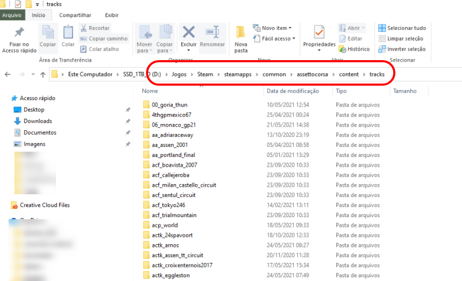Image resolution: width=462 pixels, height=281 pixels.
Task: Switch to the Exibir ribbon tab
Action: pos(112,15)
